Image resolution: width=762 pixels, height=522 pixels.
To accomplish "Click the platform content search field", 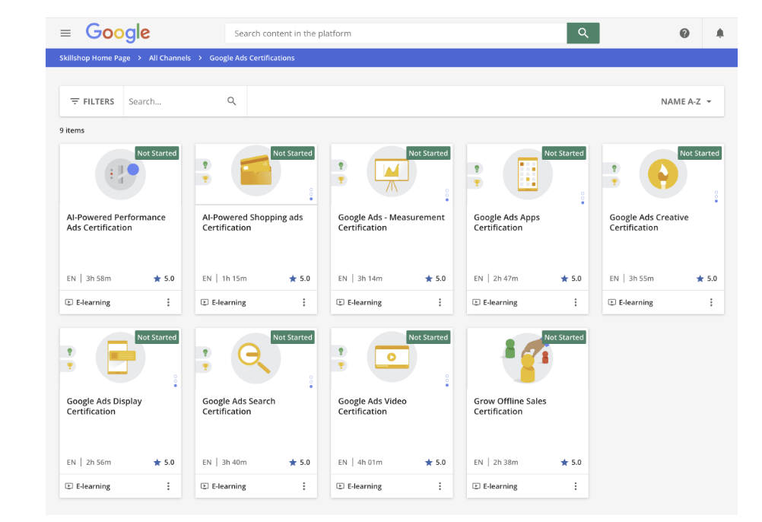I will [x=395, y=33].
